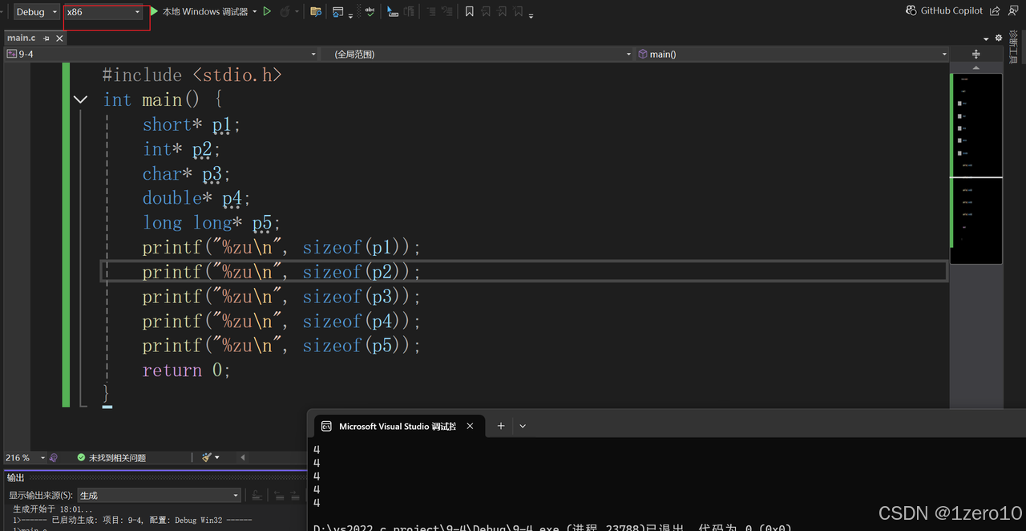The image size is (1026, 531).
Task: Click the '#include <stdio.h>' line
Action: (x=192, y=75)
